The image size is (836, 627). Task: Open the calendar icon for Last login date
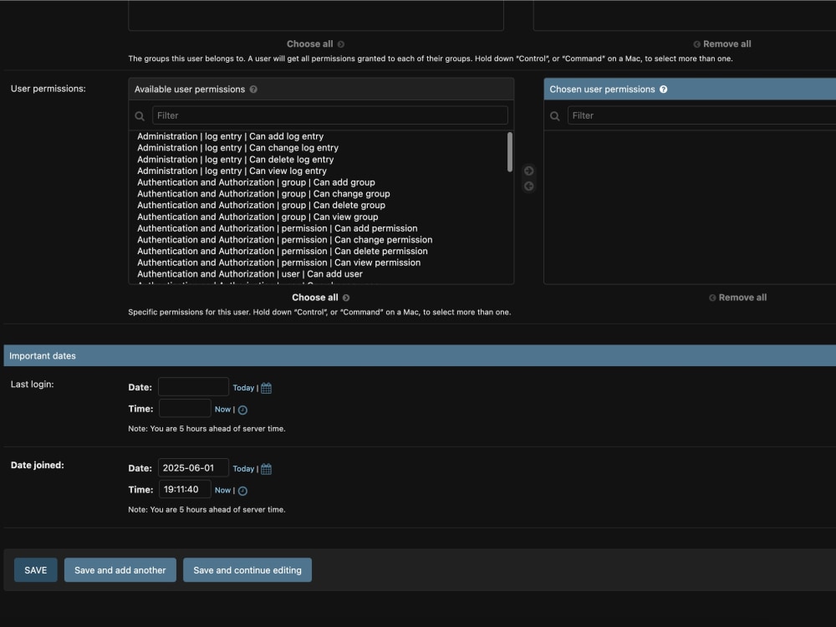[266, 388]
